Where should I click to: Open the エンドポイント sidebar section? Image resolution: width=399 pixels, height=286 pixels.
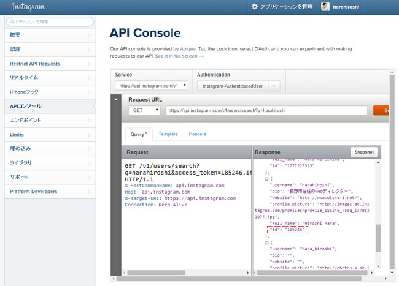click(50, 121)
